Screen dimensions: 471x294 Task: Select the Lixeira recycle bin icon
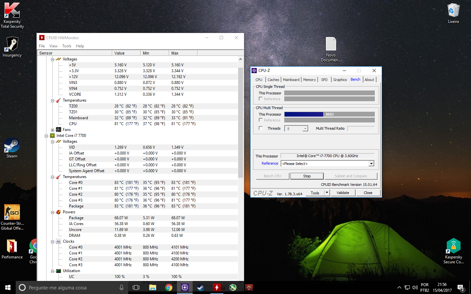tap(453, 13)
